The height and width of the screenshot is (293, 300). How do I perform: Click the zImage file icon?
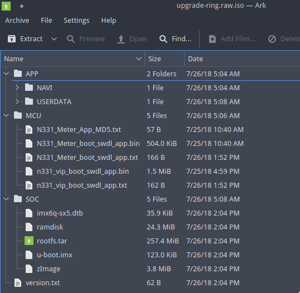pyautogui.click(x=29, y=269)
